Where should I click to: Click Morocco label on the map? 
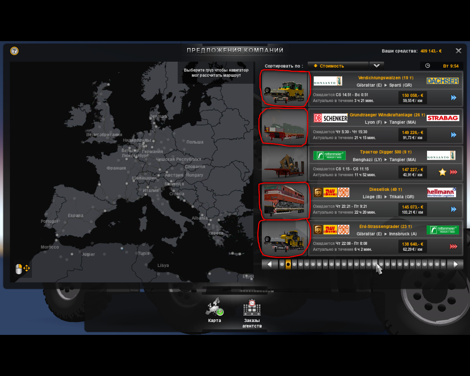tap(50, 247)
